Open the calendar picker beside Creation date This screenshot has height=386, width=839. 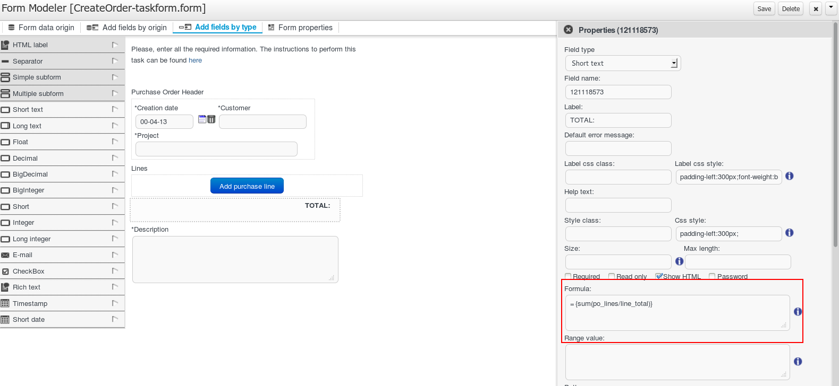[x=202, y=119]
